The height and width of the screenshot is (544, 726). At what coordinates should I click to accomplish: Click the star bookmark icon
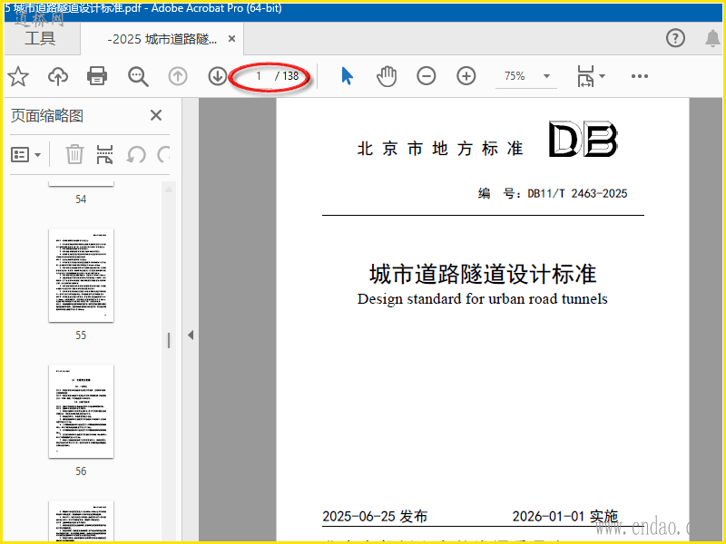pos(18,76)
